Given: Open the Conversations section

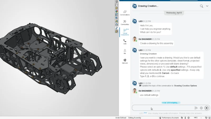Looking at the screenshot, I should 125,13.
